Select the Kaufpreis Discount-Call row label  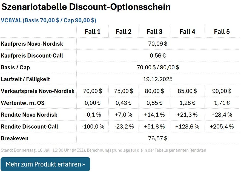pyautogui.click(x=32, y=56)
